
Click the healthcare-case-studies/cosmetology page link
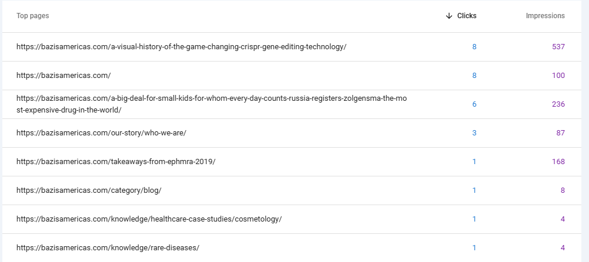pos(149,219)
